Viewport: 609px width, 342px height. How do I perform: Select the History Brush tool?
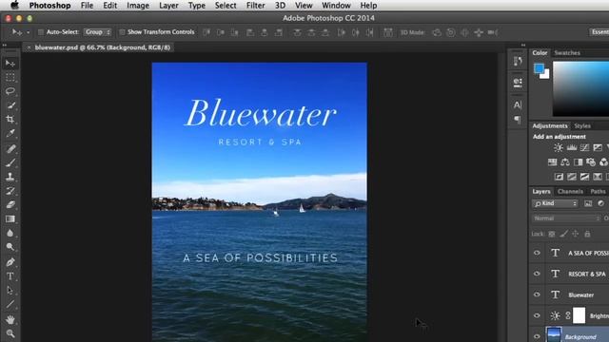pyautogui.click(x=10, y=191)
